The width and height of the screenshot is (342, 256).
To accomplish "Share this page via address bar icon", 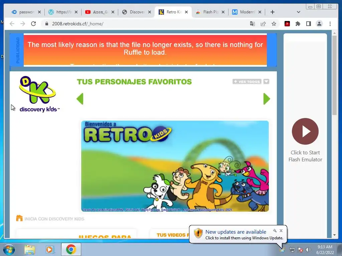I will [x=263, y=24].
